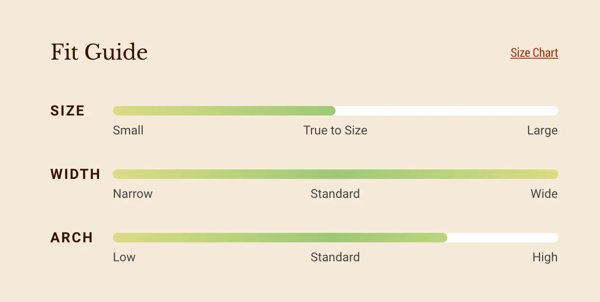The width and height of the screenshot is (600, 302).
Task: Click the white unfilled part of Arch bar
Action: point(502,238)
